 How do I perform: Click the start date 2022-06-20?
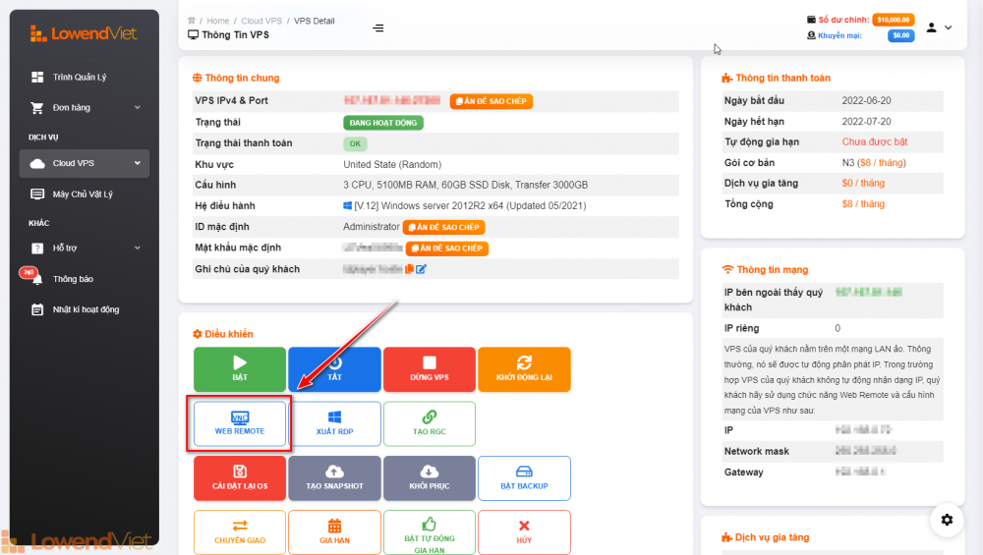[x=866, y=101]
